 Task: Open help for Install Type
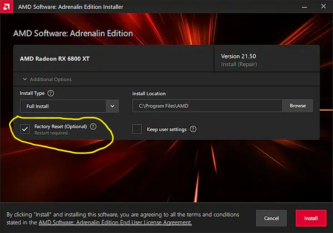pyautogui.click(x=51, y=93)
